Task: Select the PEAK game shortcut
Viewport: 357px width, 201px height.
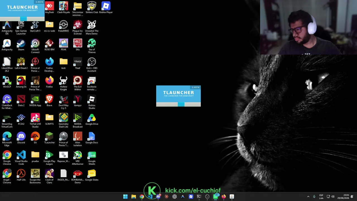Action: pos(64,45)
